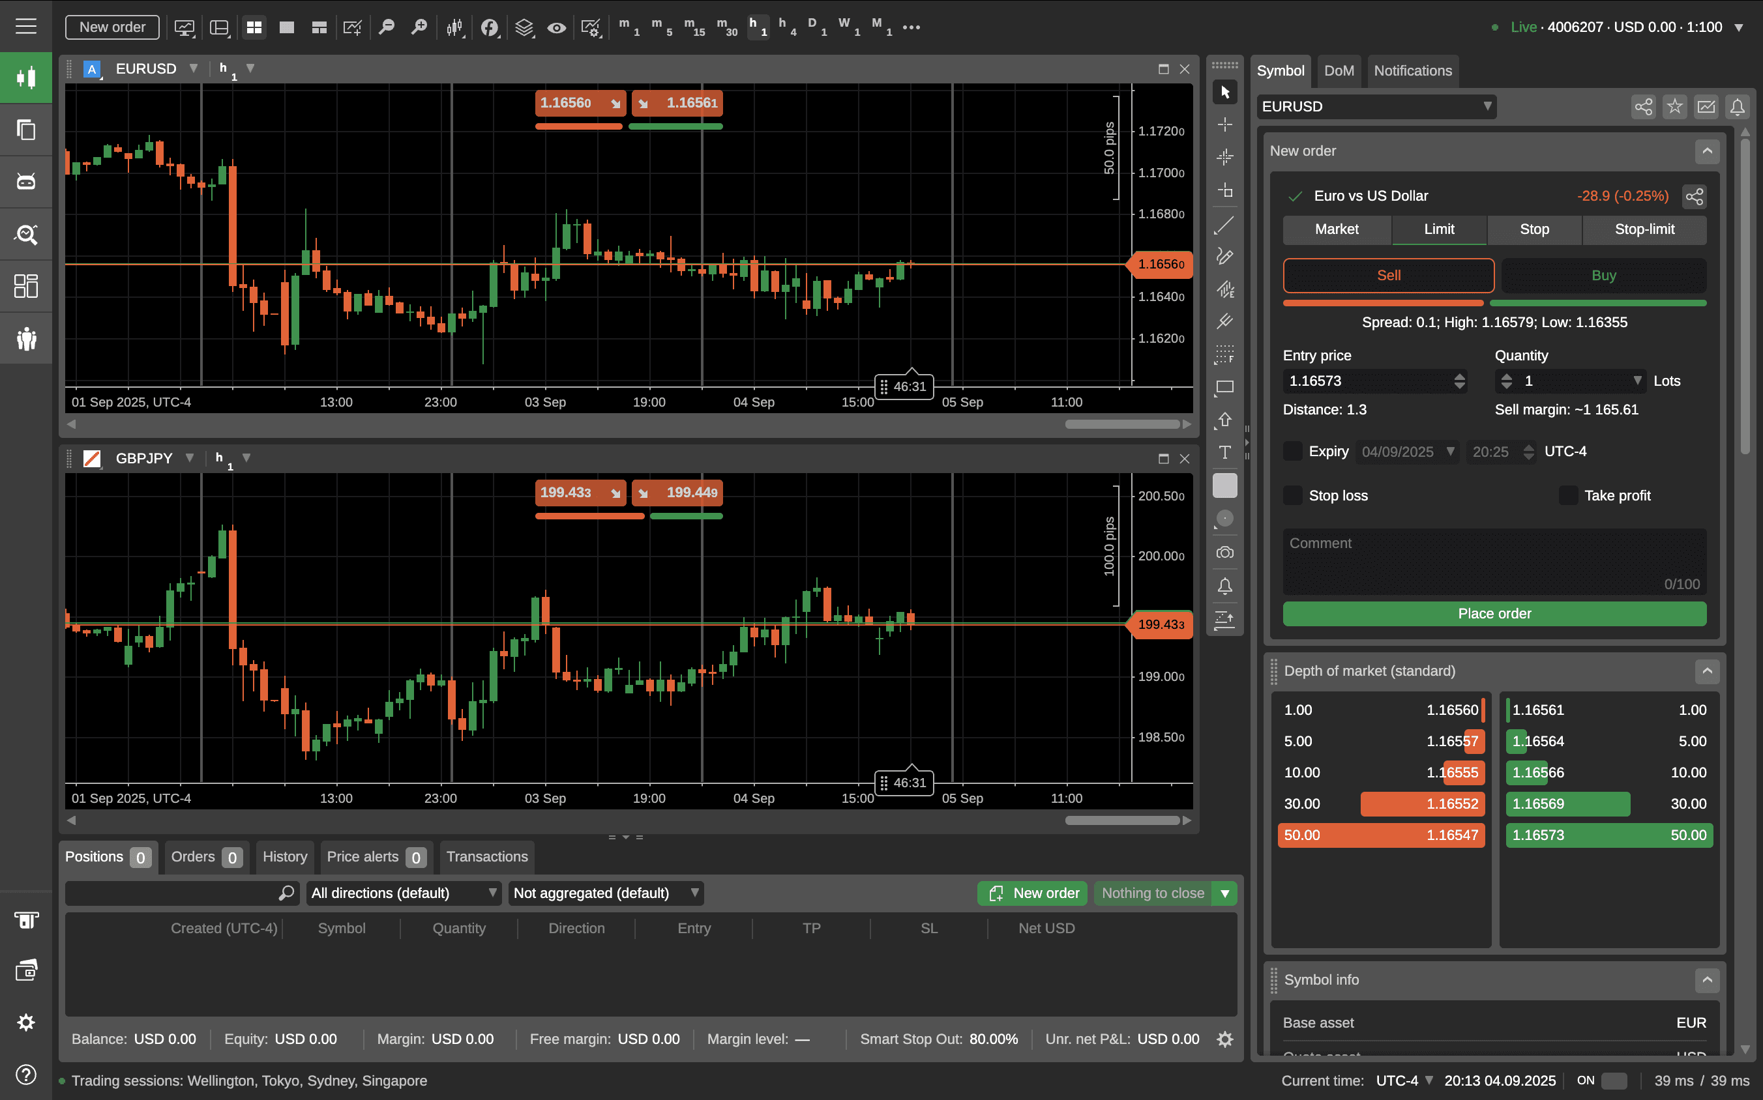Select the crosshair cursor tool
1763x1100 pixels.
pos(1224,124)
